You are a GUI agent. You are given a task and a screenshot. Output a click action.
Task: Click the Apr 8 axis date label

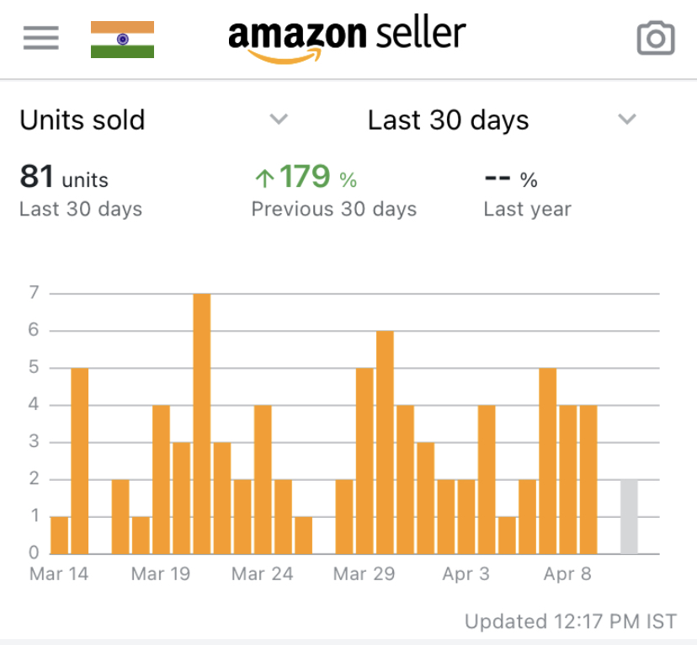[x=567, y=574]
